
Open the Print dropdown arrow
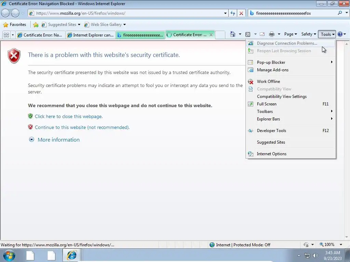tap(279, 34)
